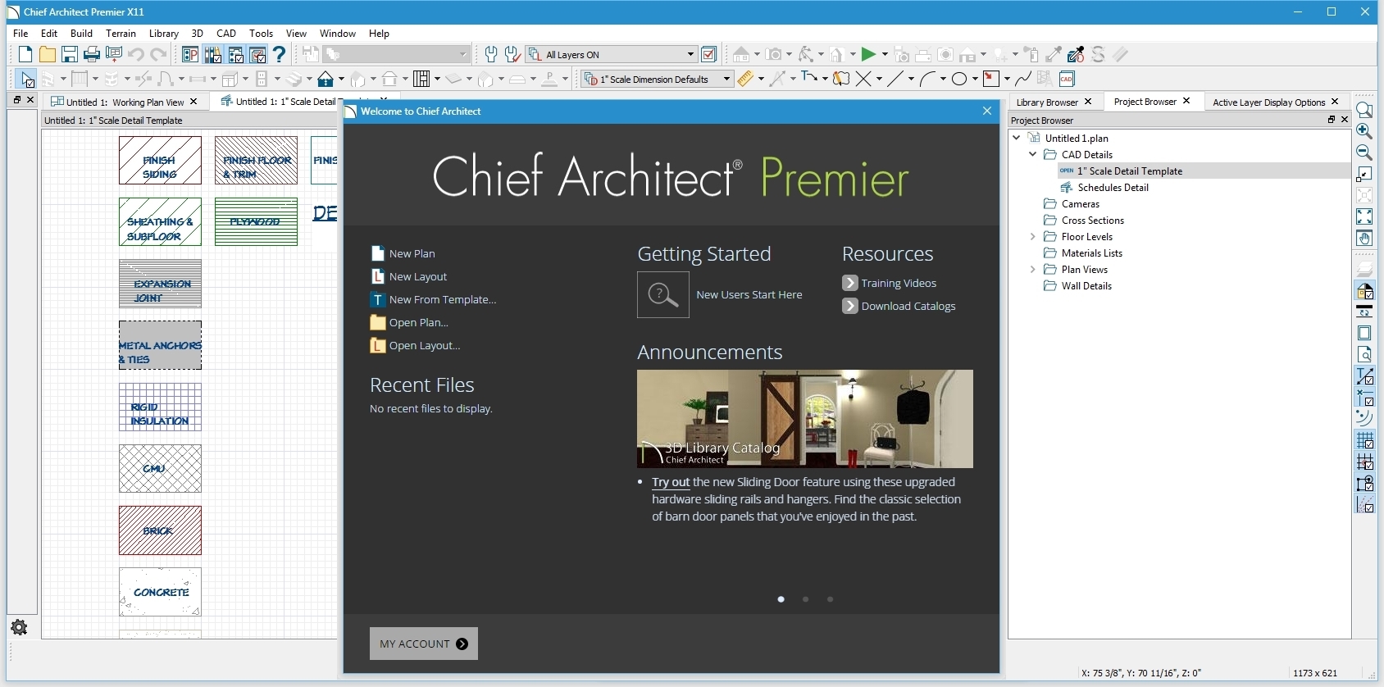Select the Text with arrow tool
Image resolution: width=1384 pixels, height=687 pixels.
pyautogui.click(x=810, y=79)
